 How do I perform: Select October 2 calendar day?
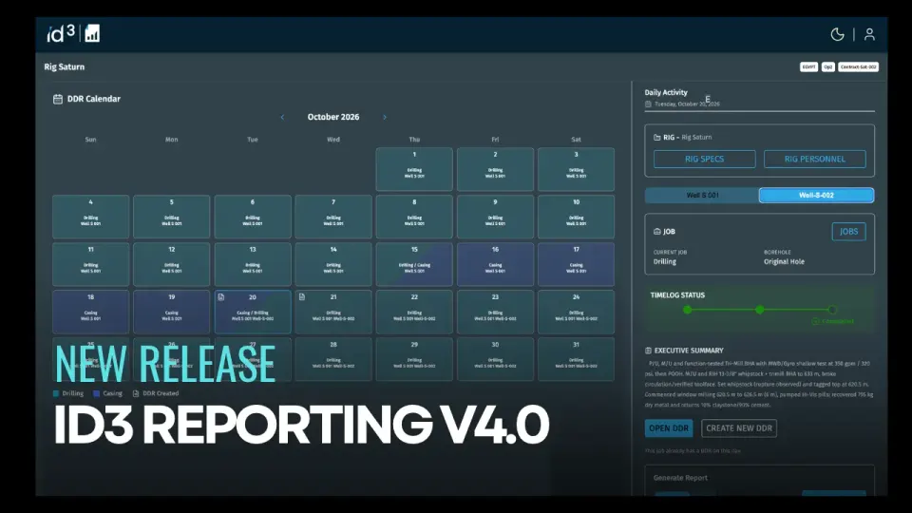495,169
